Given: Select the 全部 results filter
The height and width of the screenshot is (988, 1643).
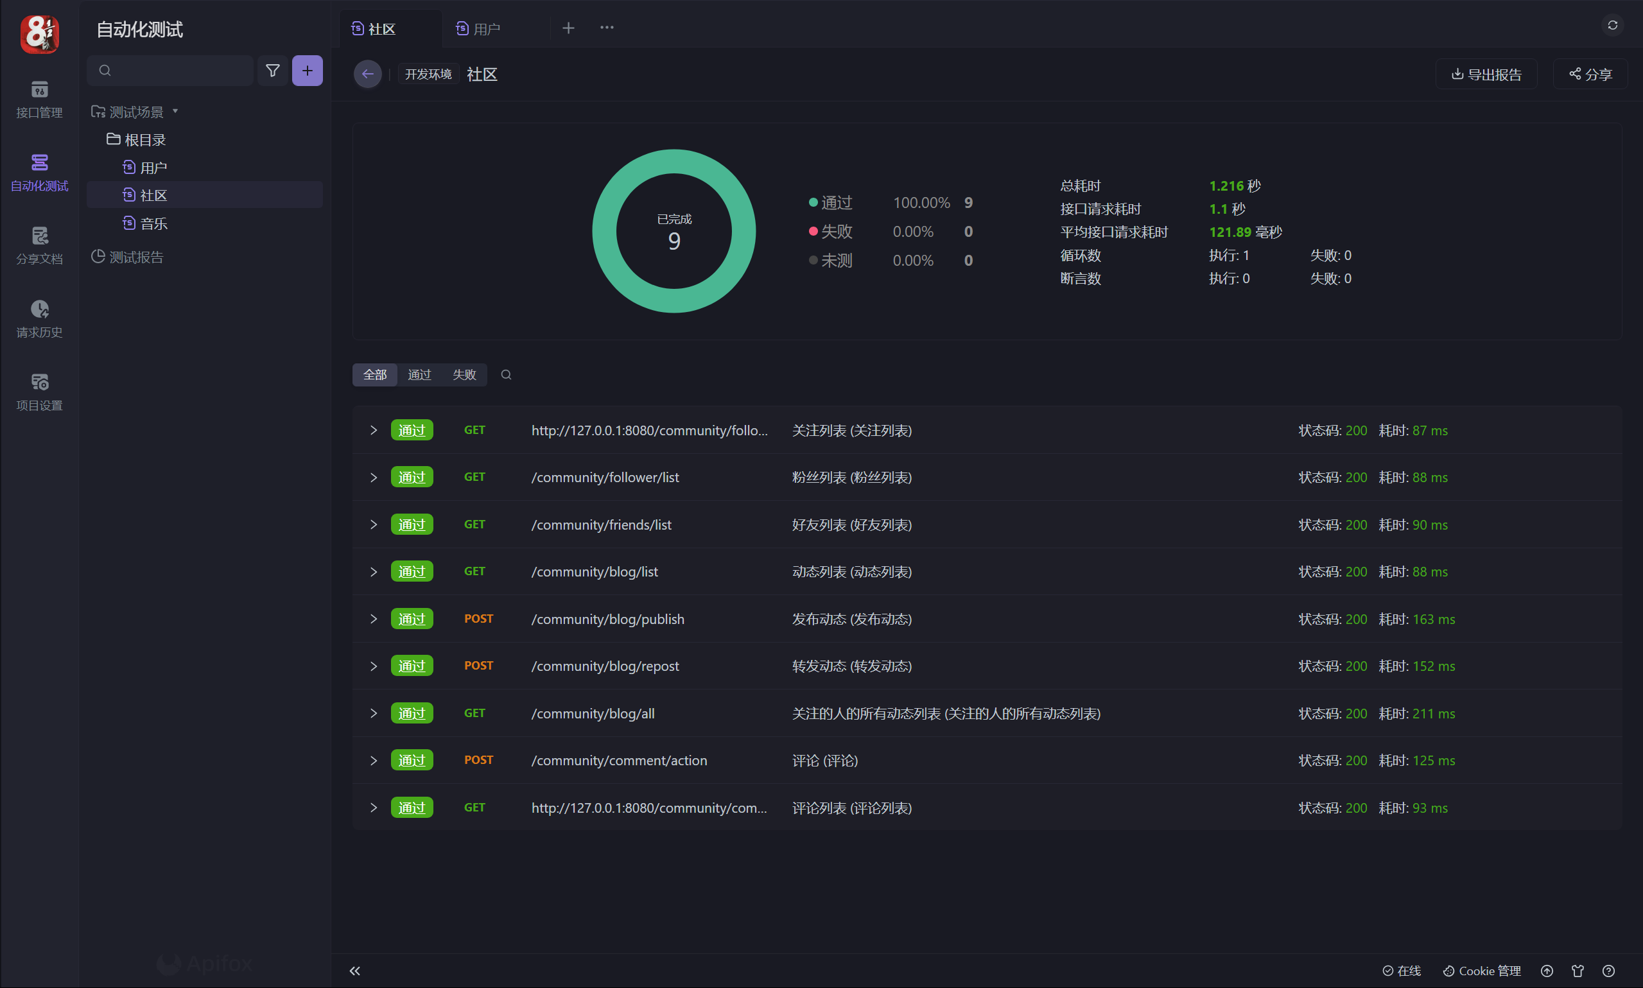Looking at the screenshot, I should click(375, 375).
